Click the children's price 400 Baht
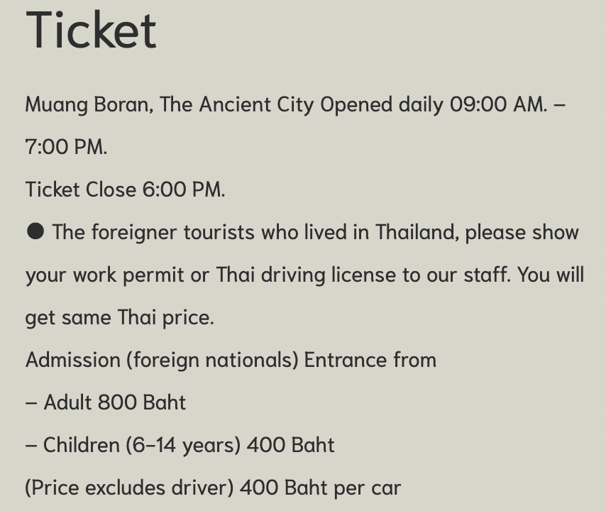606x511 pixels. pyautogui.click(x=291, y=444)
